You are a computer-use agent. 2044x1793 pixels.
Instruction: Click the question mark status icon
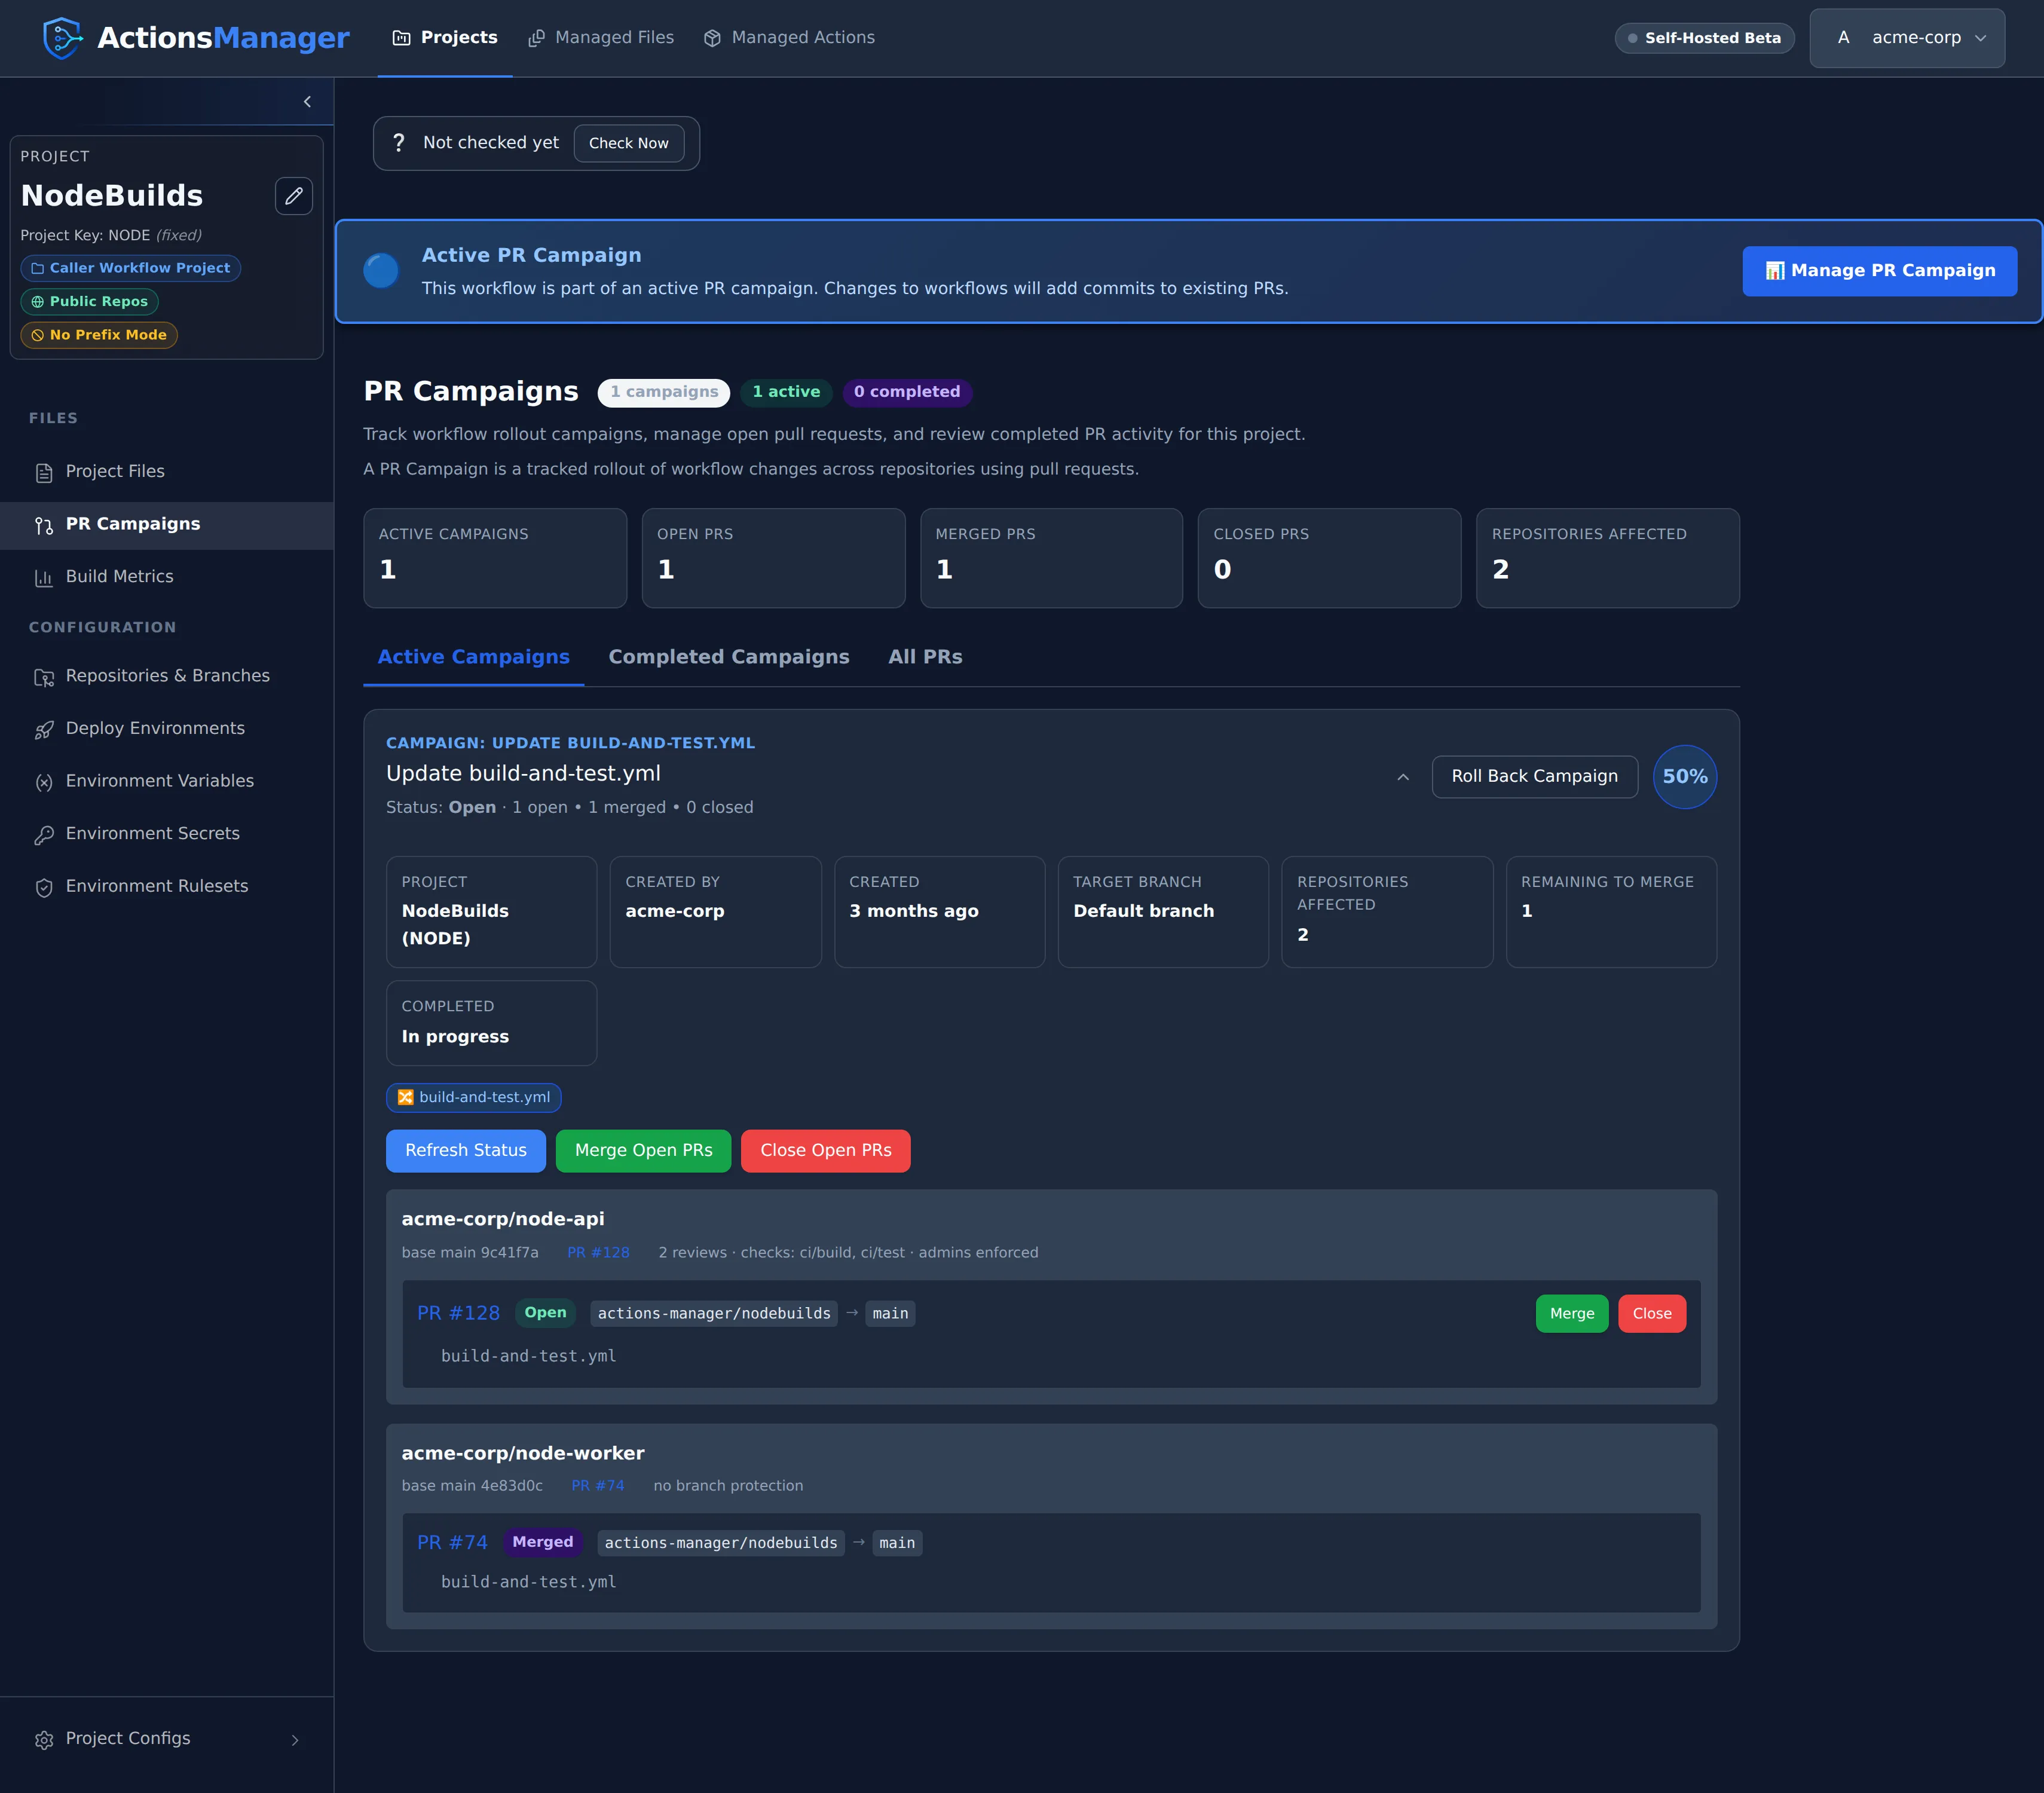[399, 143]
